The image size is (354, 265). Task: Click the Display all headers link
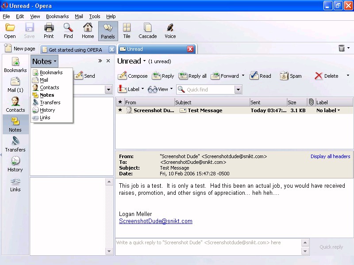(x=330, y=156)
